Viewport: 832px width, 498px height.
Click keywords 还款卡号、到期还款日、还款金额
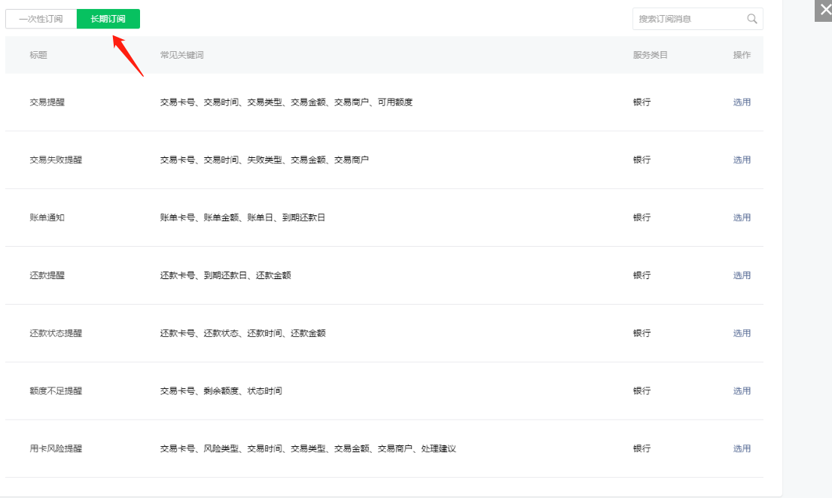tap(226, 275)
